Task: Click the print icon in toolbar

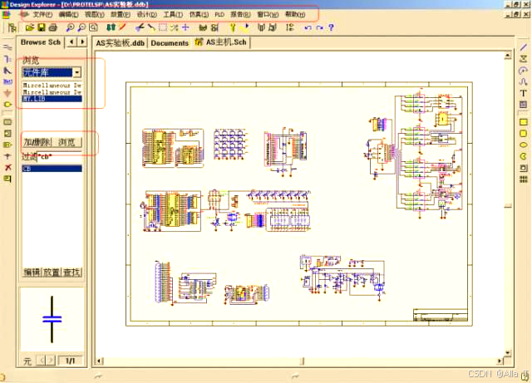Action: [x=53, y=27]
